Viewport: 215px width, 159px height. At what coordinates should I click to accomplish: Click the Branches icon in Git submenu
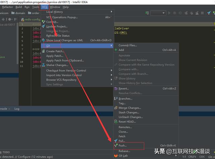tap(116, 98)
